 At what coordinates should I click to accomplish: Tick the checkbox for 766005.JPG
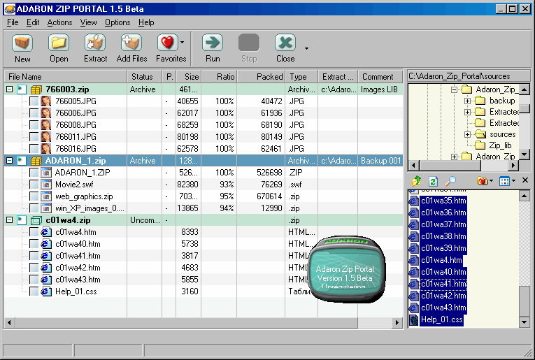pyautogui.click(x=34, y=101)
